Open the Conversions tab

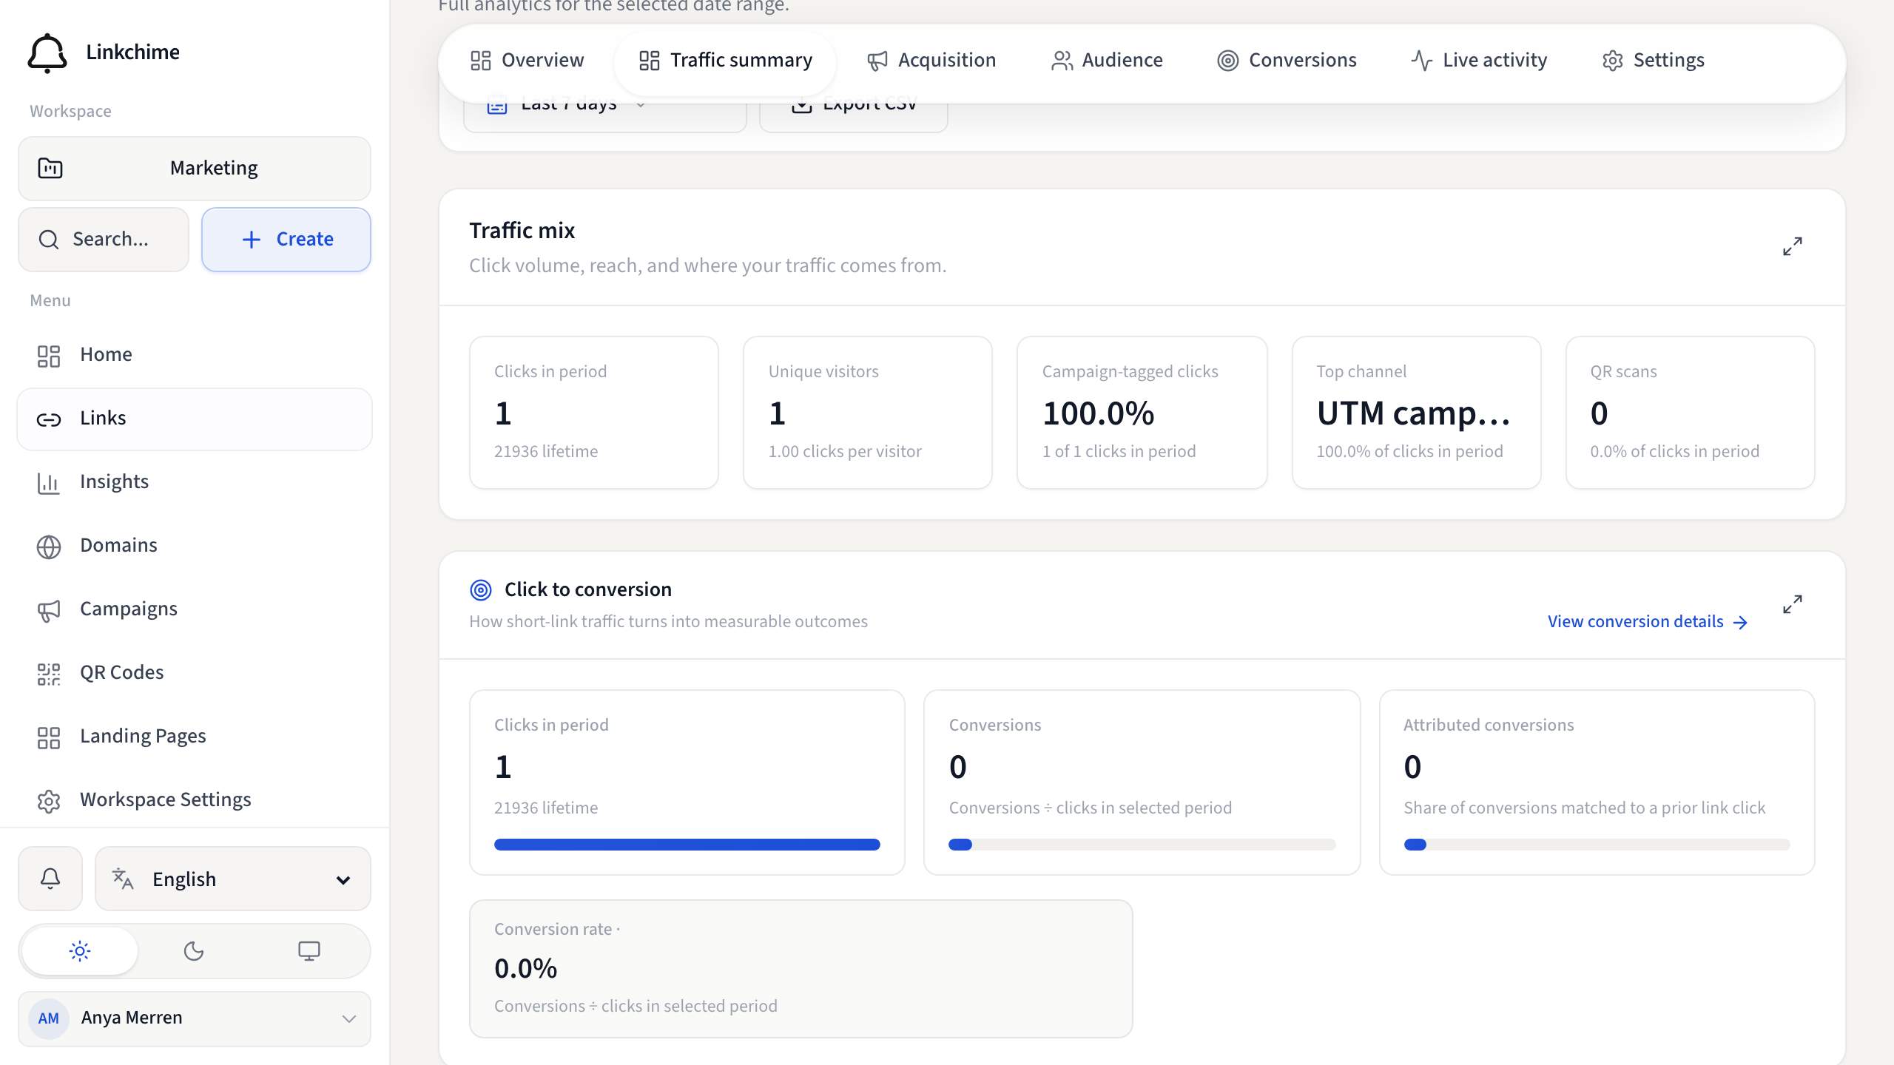click(1287, 60)
